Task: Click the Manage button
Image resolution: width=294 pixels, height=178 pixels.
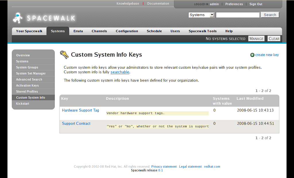Action: (256, 39)
